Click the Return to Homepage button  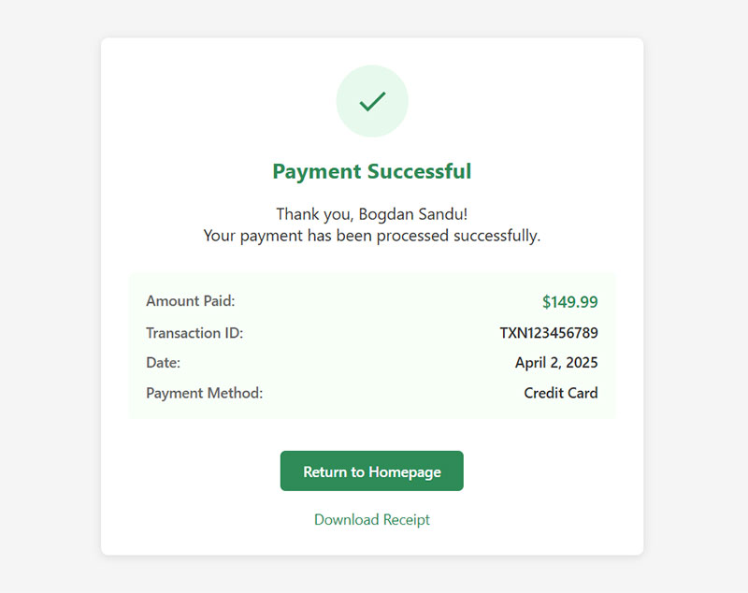click(371, 470)
